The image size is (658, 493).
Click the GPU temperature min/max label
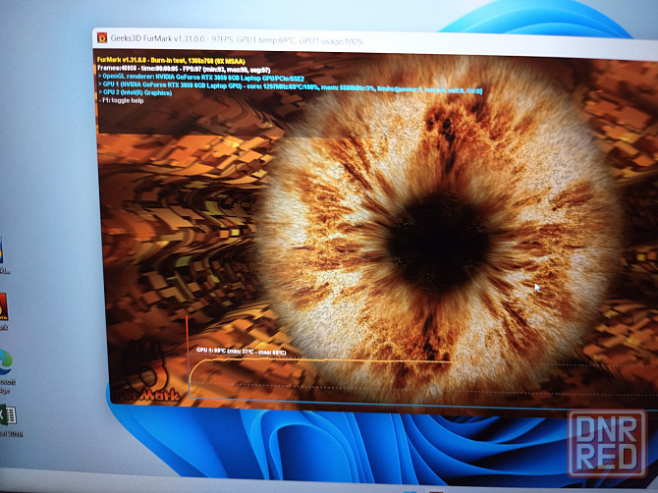coord(241,352)
